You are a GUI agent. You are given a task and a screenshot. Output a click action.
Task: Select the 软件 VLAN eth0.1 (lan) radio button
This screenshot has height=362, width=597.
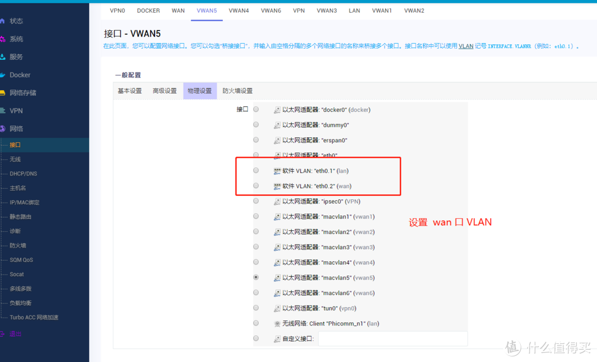point(256,170)
